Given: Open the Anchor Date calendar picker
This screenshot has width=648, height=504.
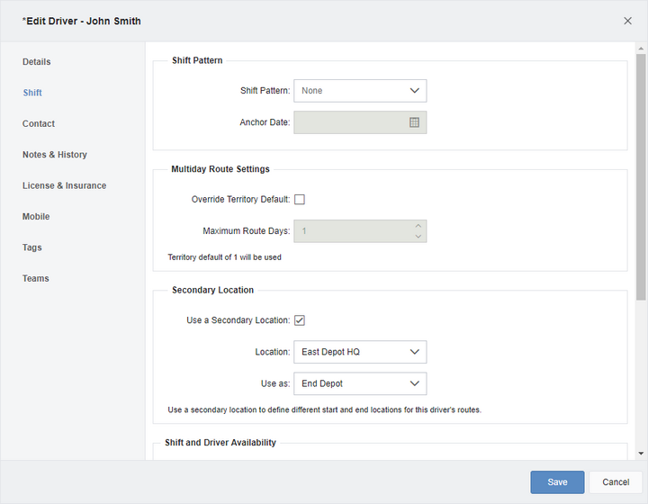Looking at the screenshot, I should [414, 122].
